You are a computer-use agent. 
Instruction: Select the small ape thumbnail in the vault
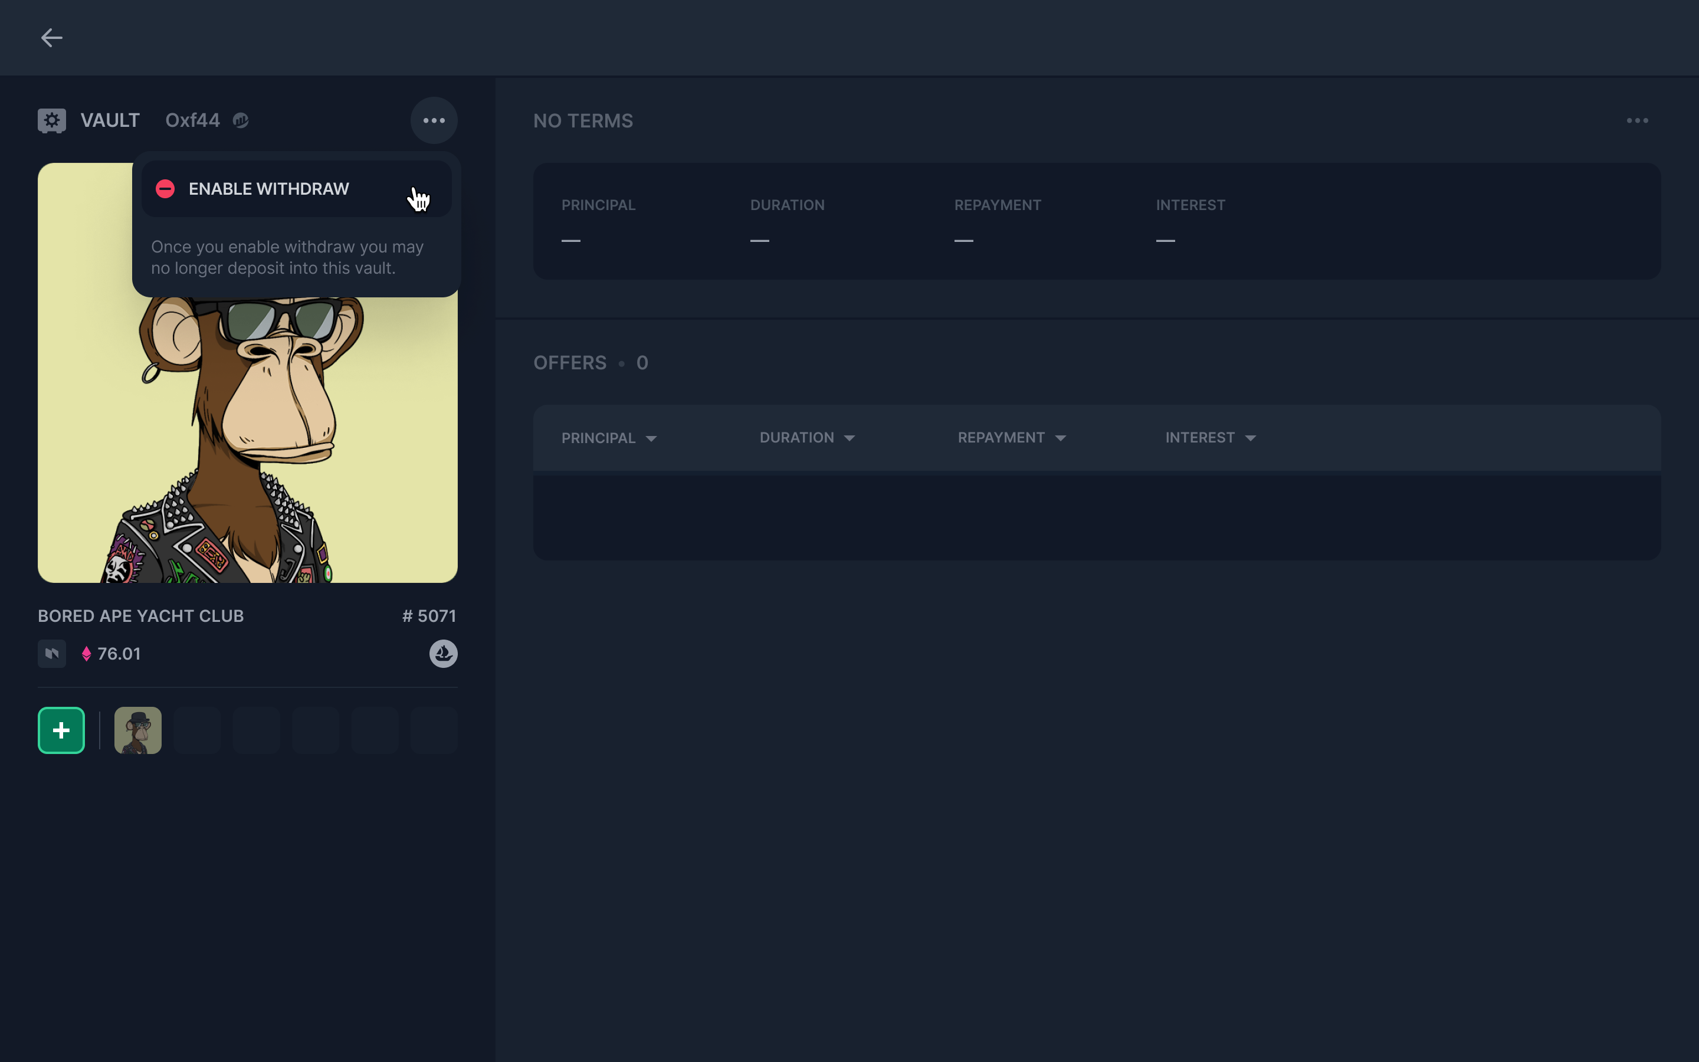tap(137, 730)
